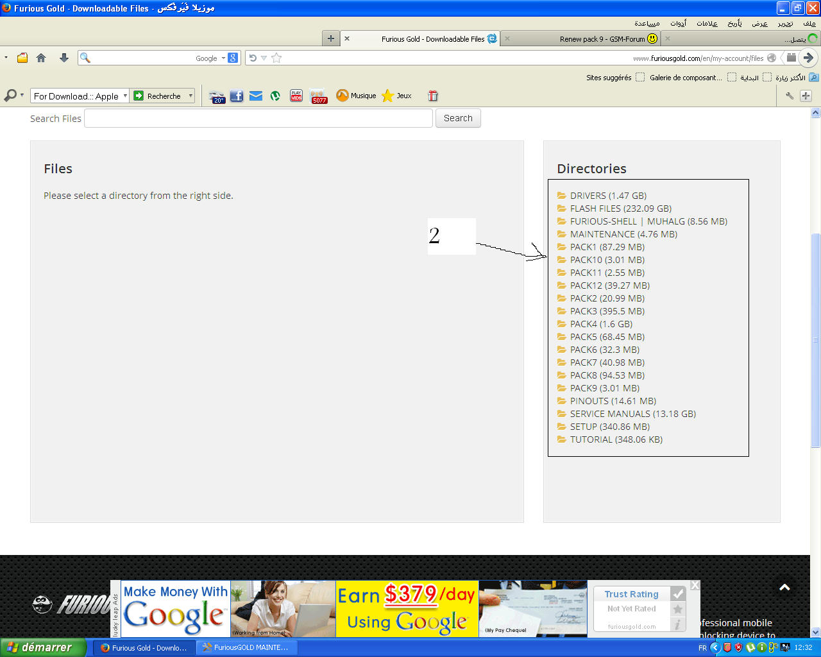The height and width of the screenshot is (657, 821).
Task: Click the Search files button
Action: (x=458, y=118)
